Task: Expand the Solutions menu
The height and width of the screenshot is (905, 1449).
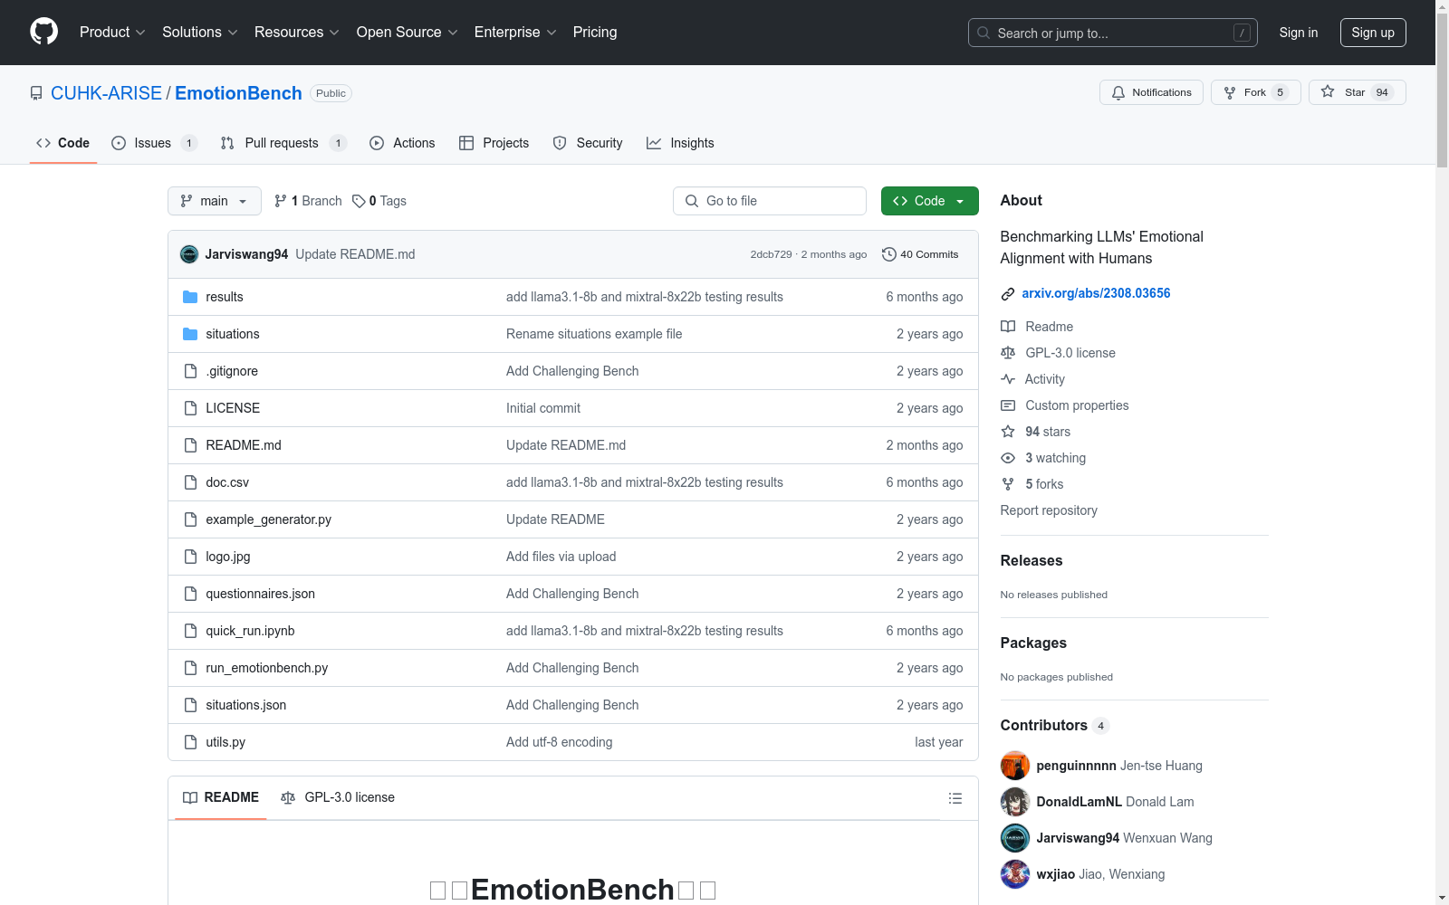Action: [x=200, y=33]
